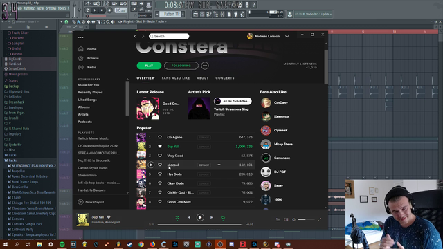
Task: Like the track Good One Matt with its heart
Action: point(160,201)
